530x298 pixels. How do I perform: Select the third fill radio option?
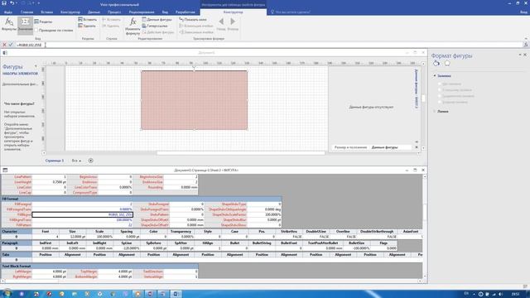[440, 96]
